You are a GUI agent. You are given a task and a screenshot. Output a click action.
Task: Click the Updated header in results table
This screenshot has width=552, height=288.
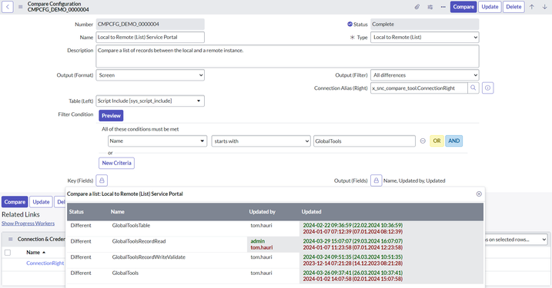click(312, 212)
